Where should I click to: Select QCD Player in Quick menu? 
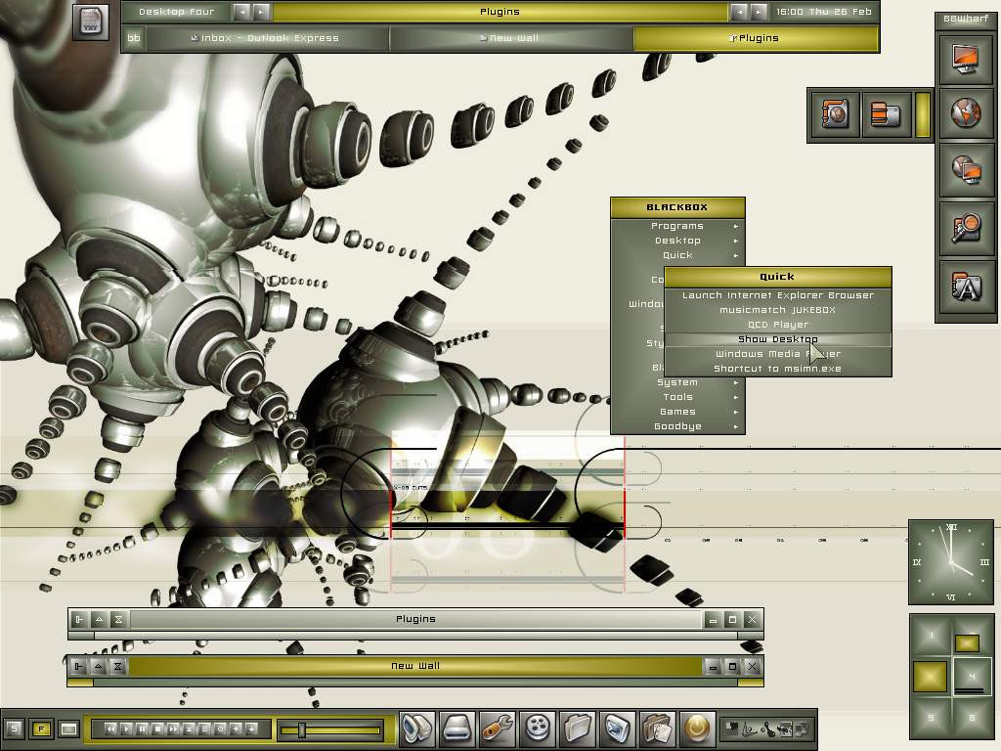777,325
